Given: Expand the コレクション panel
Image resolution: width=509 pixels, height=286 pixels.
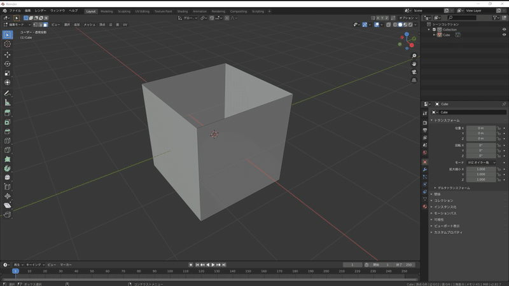Looking at the screenshot, I should pos(443,201).
